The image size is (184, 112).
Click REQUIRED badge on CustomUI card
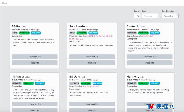click(x=155, y=33)
